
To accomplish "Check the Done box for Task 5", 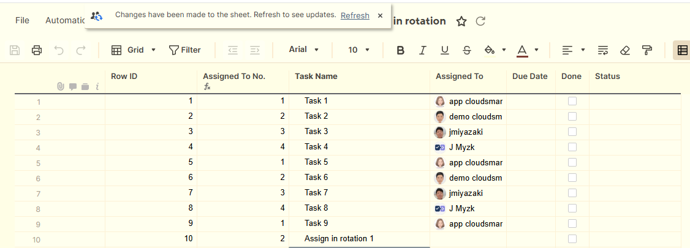I will click(572, 162).
